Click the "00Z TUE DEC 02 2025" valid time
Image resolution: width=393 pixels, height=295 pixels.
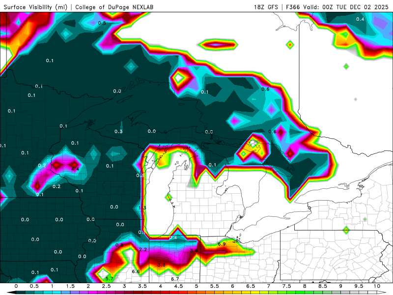pos(355,7)
